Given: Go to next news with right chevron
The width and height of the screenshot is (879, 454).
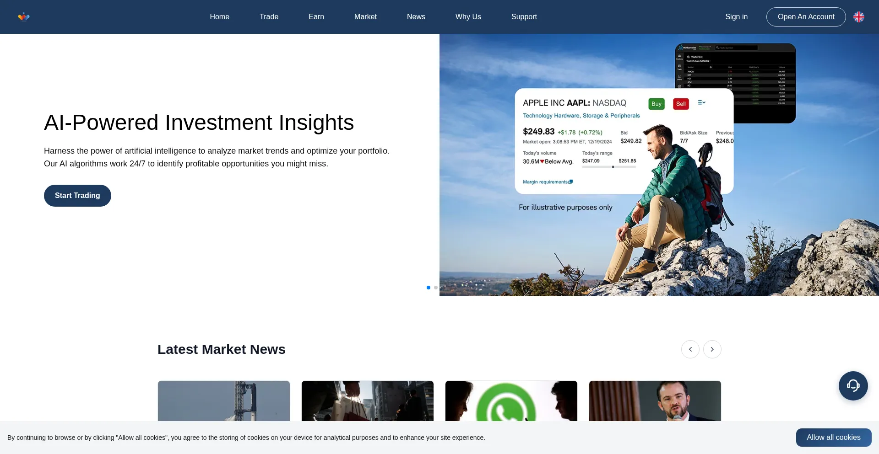Looking at the screenshot, I should [x=712, y=349].
